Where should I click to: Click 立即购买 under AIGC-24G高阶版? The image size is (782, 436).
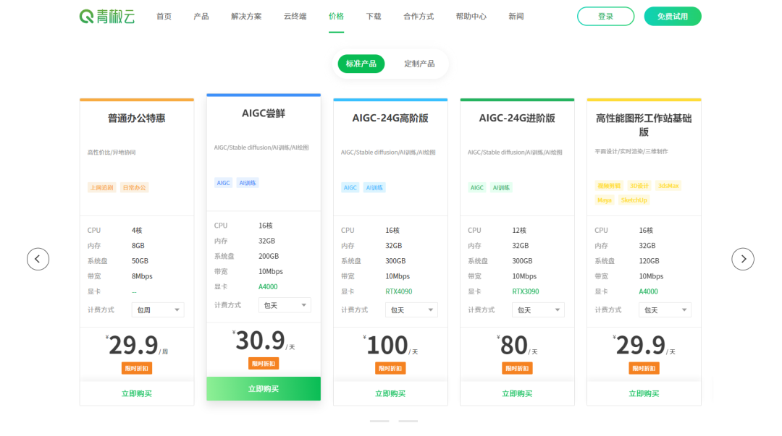[390, 393]
